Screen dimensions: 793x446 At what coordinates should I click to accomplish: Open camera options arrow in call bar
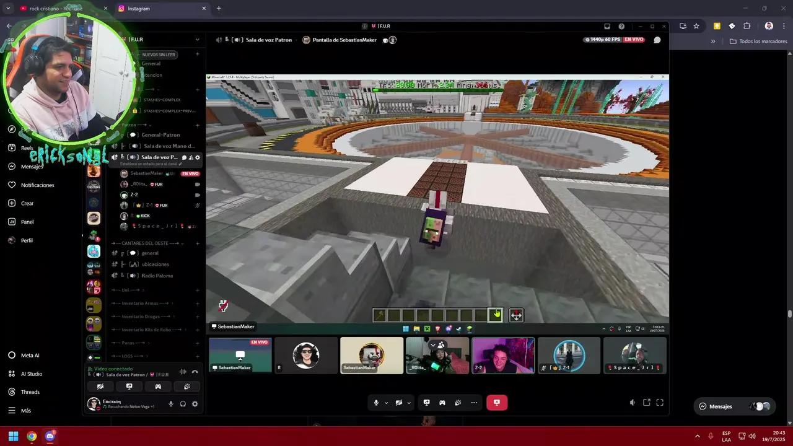pos(409,403)
